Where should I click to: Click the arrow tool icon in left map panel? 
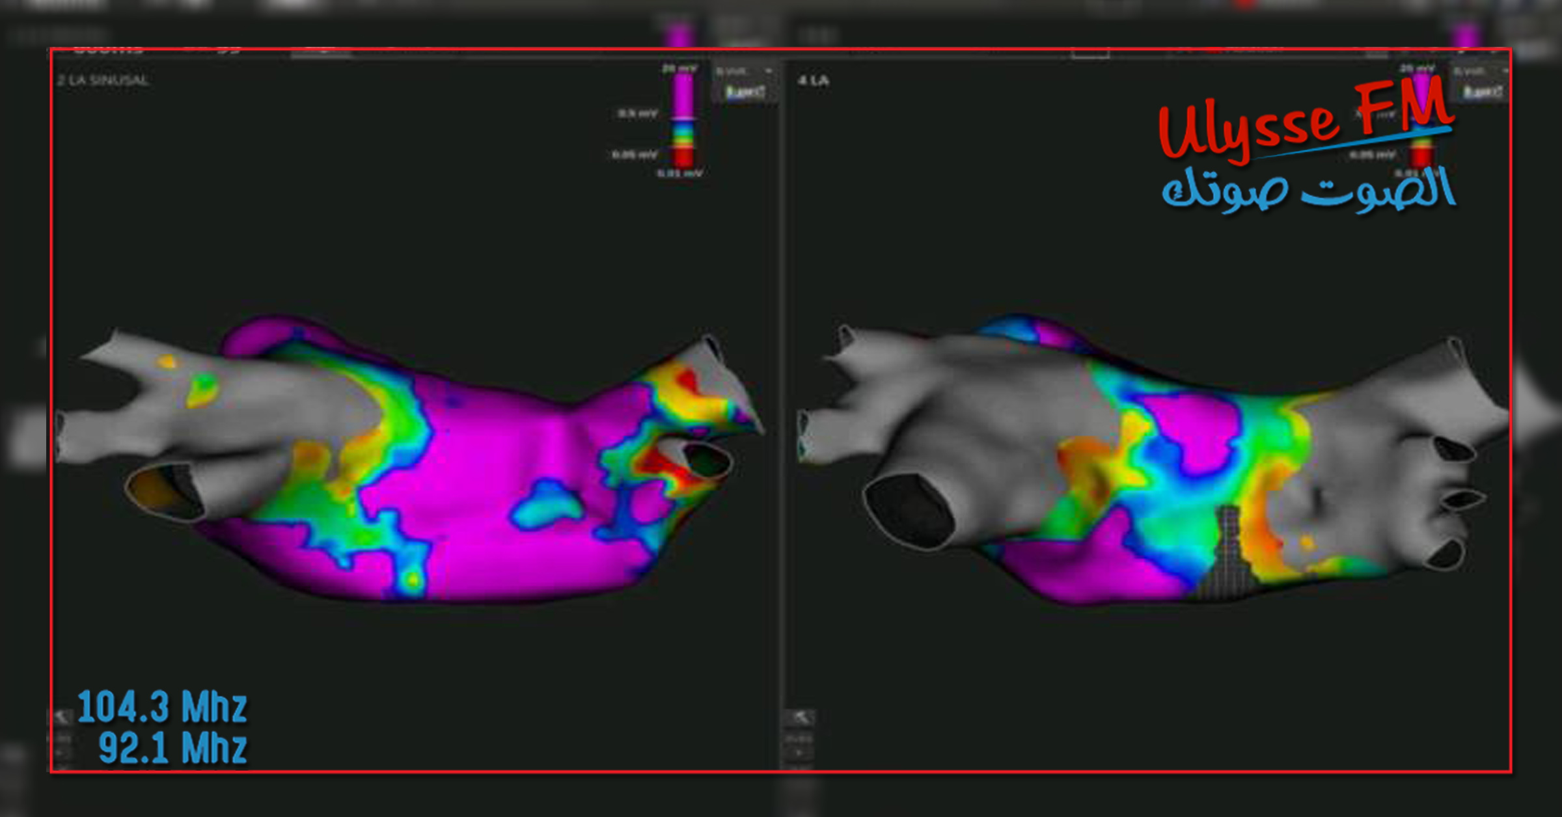(x=61, y=717)
